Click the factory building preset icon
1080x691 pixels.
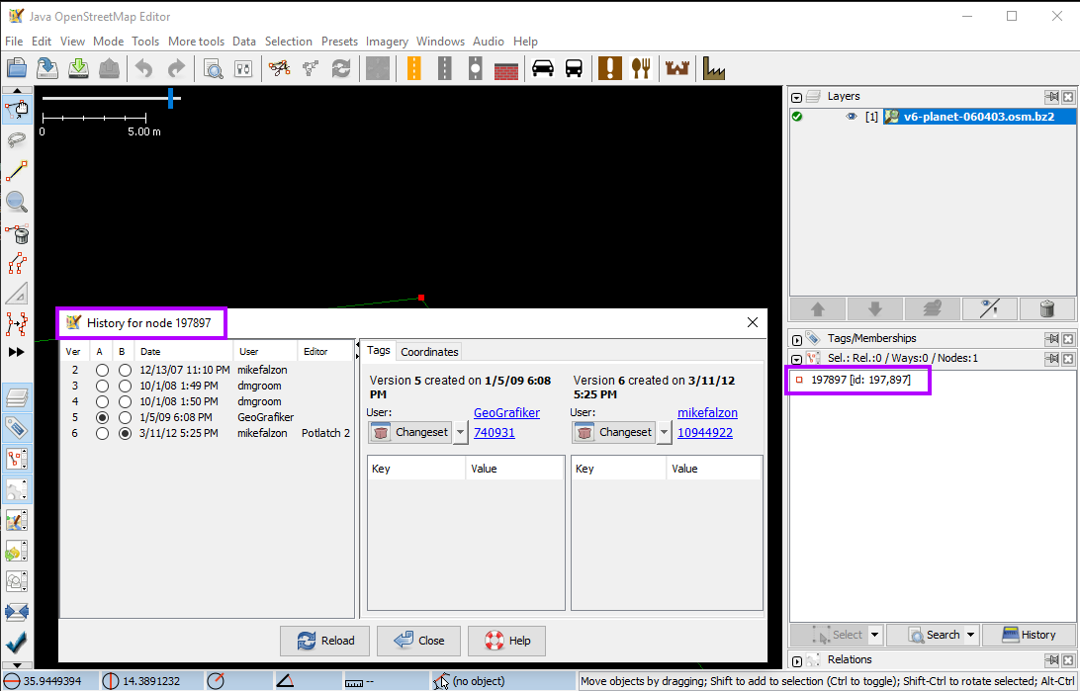(x=714, y=68)
